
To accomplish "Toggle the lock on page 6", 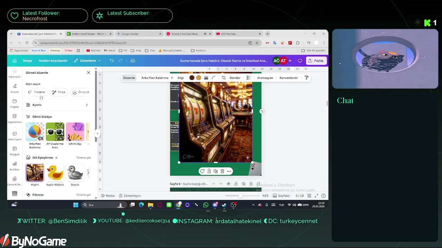I will click(x=236, y=184).
